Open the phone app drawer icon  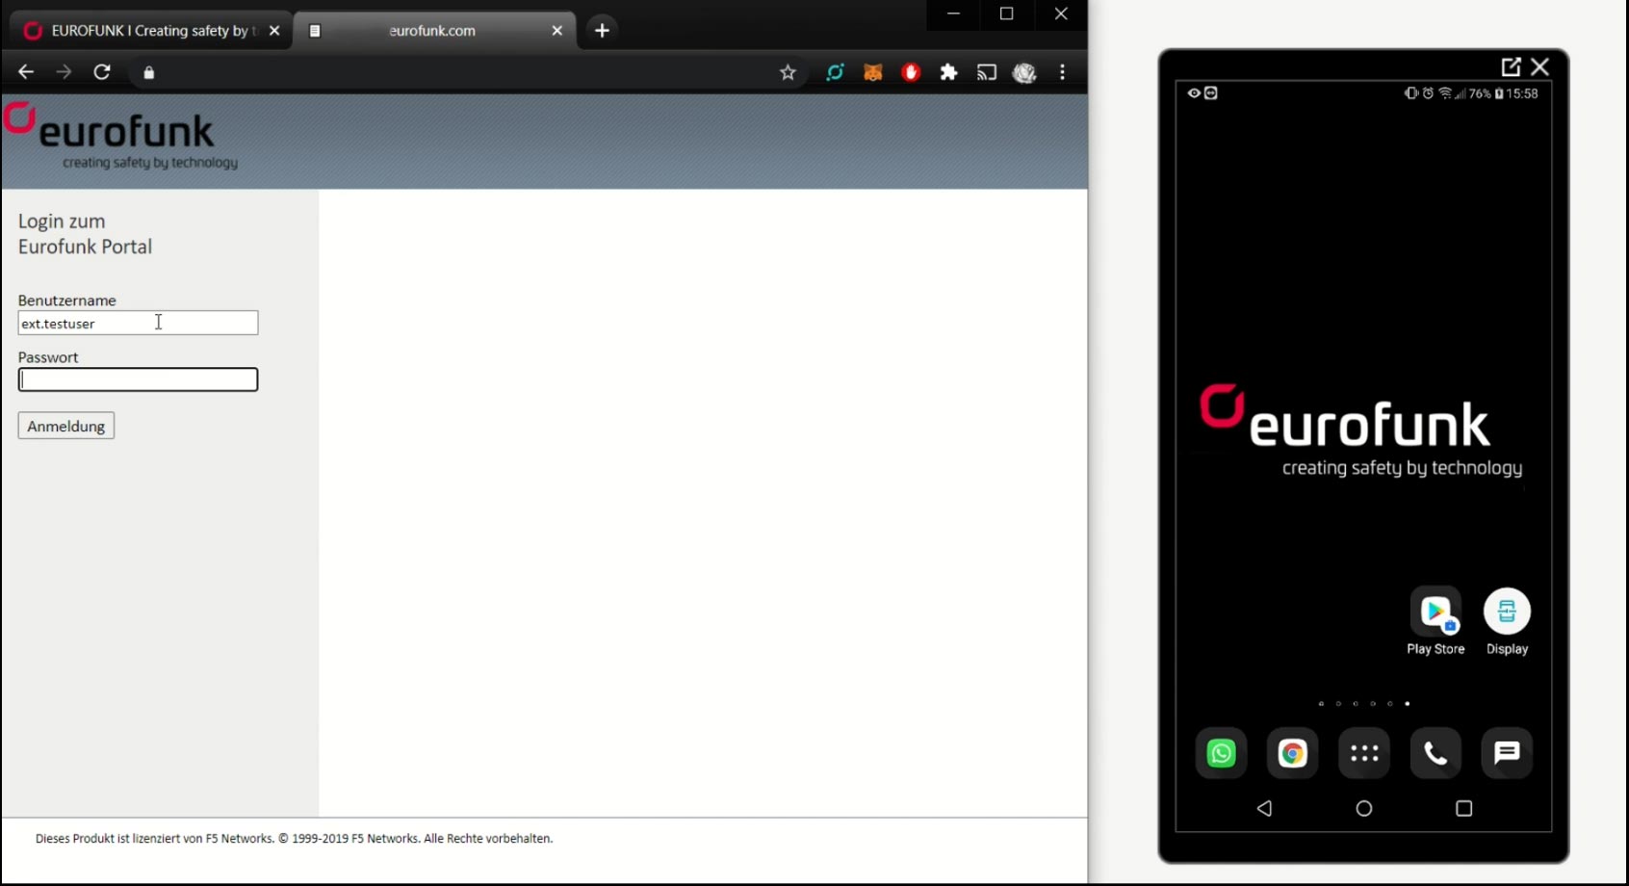[1364, 753]
